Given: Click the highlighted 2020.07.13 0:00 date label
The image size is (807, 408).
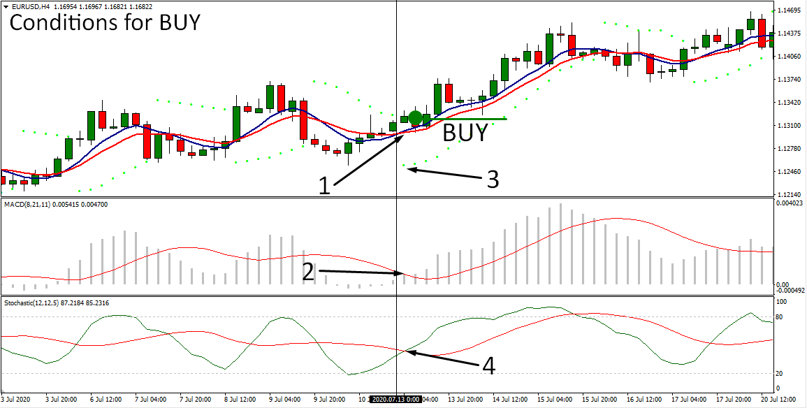Looking at the screenshot, I should [395, 400].
